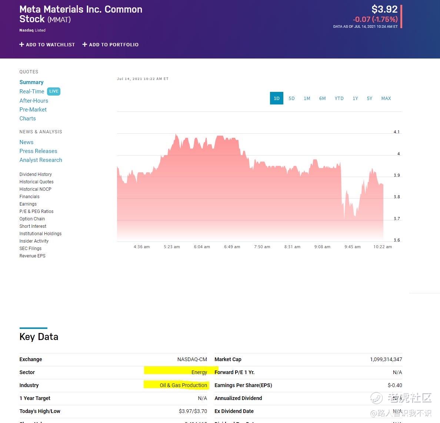Viewport: 440px width, 423px height.
Task: Open Financials page
Action: tap(30, 196)
